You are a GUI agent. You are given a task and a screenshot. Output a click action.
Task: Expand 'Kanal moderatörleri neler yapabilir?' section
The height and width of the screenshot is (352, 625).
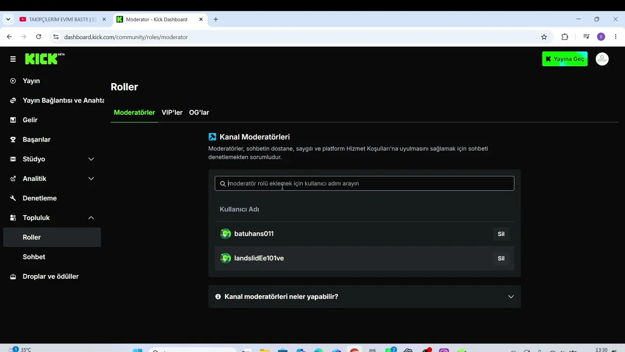(x=364, y=297)
